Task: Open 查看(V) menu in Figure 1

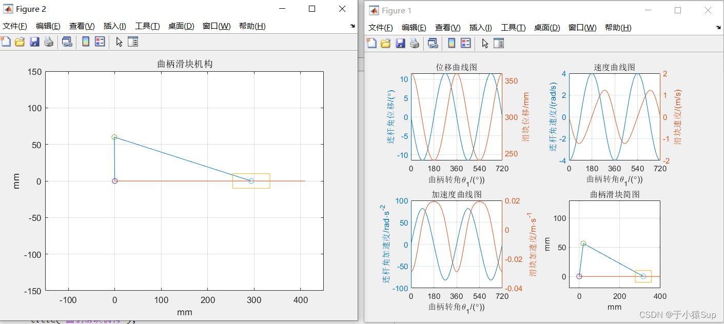Action: [x=448, y=28]
